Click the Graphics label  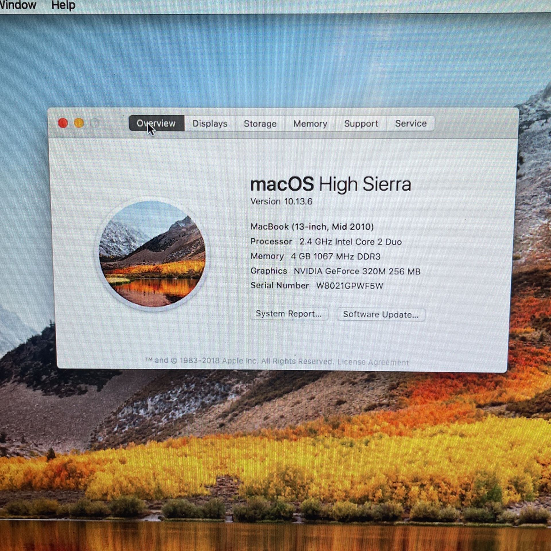click(269, 271)
